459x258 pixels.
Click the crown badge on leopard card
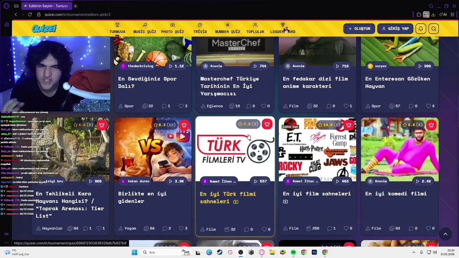102,125
